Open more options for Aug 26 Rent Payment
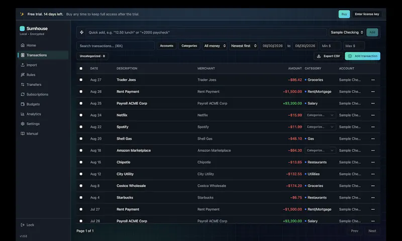This screenshot has height=241, width=402. [373, 92]
